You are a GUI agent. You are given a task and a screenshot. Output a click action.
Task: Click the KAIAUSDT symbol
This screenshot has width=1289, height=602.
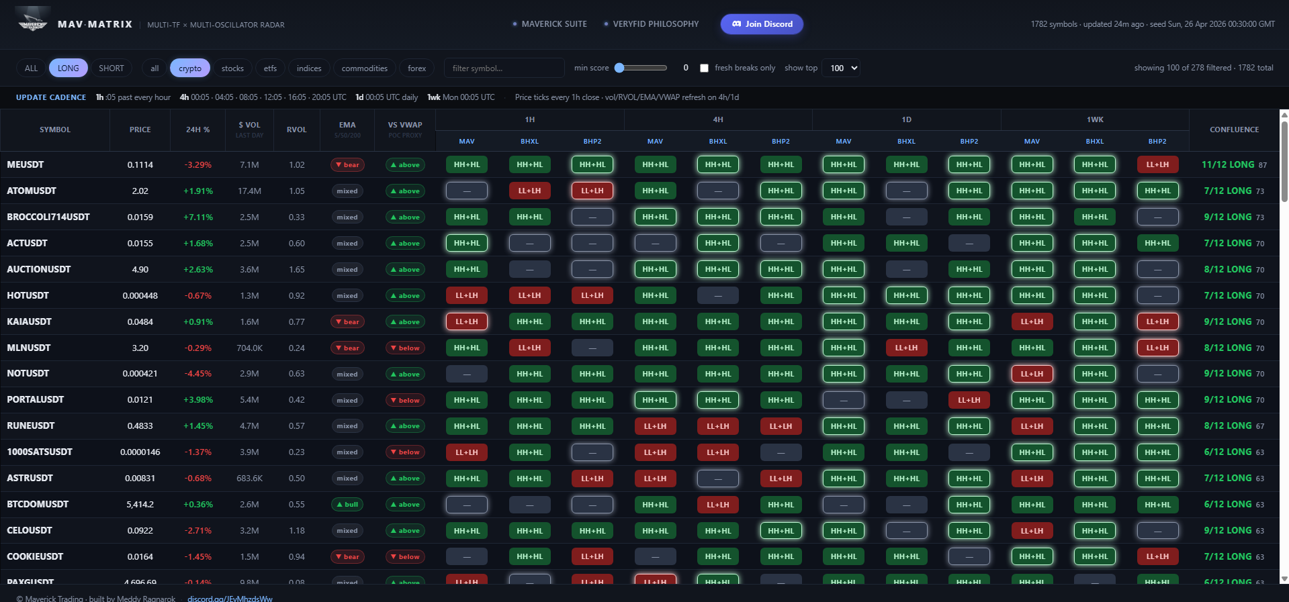point(30,321)
